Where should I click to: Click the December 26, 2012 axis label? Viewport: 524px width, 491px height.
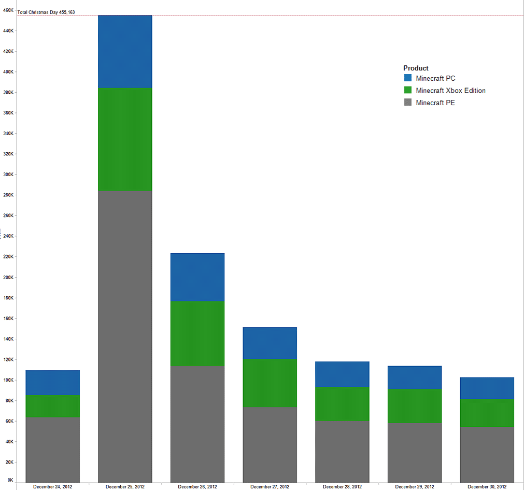pos(197,487)
